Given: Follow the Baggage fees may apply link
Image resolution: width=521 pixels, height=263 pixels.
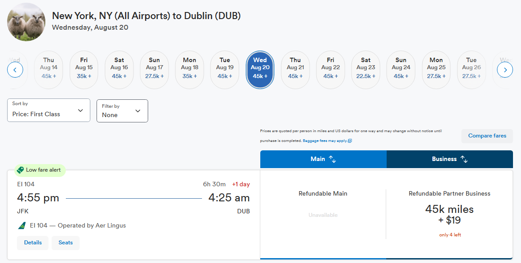Looking at the screenshot, I should tap(325, 141).
